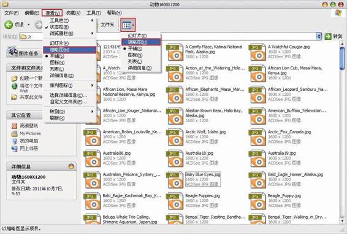Choose 刷新 in View menu

[x=57, y=118]
